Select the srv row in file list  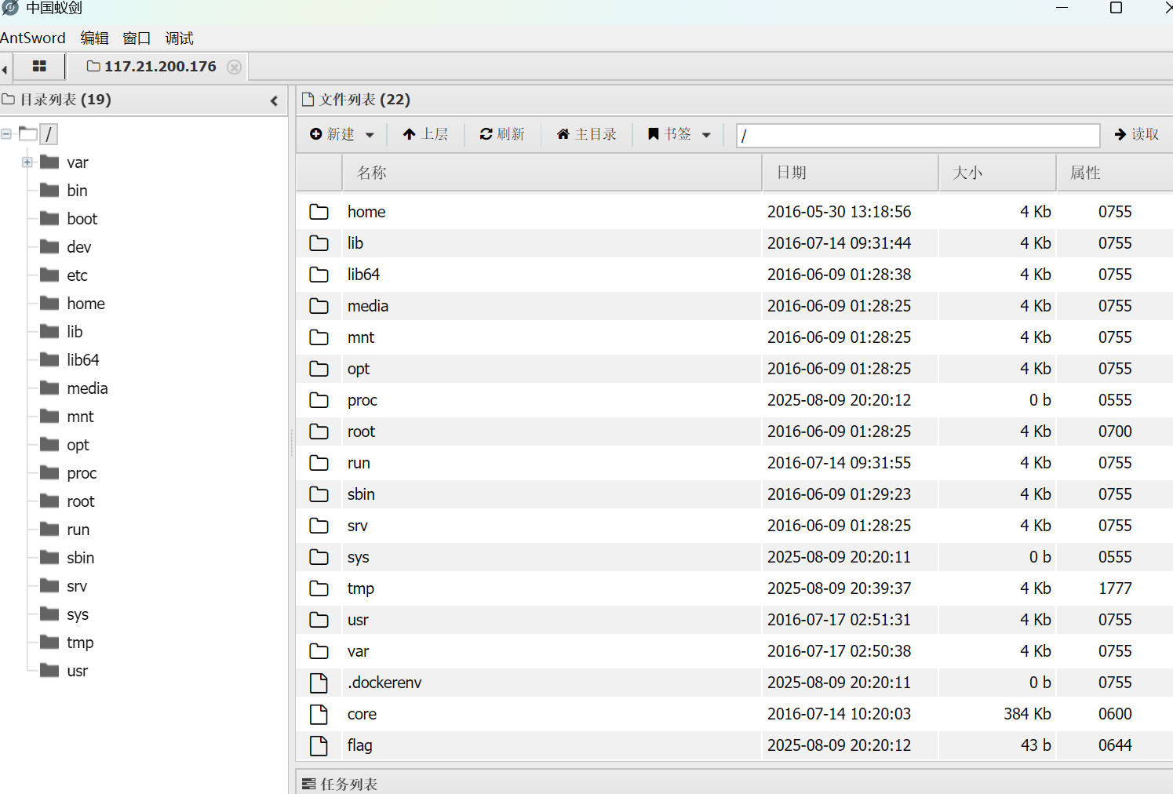click(x=734, y=526)
